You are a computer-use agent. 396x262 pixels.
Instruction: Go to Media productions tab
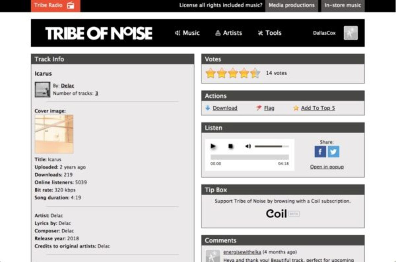tap(291, 5)
